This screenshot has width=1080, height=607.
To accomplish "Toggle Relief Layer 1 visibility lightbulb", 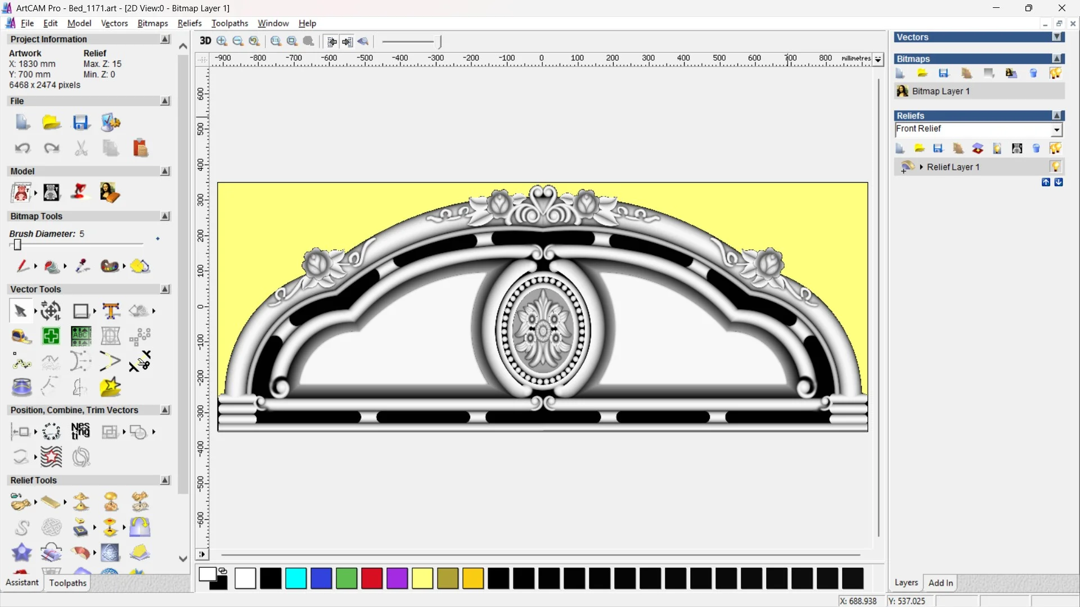I will (1055, 167).
